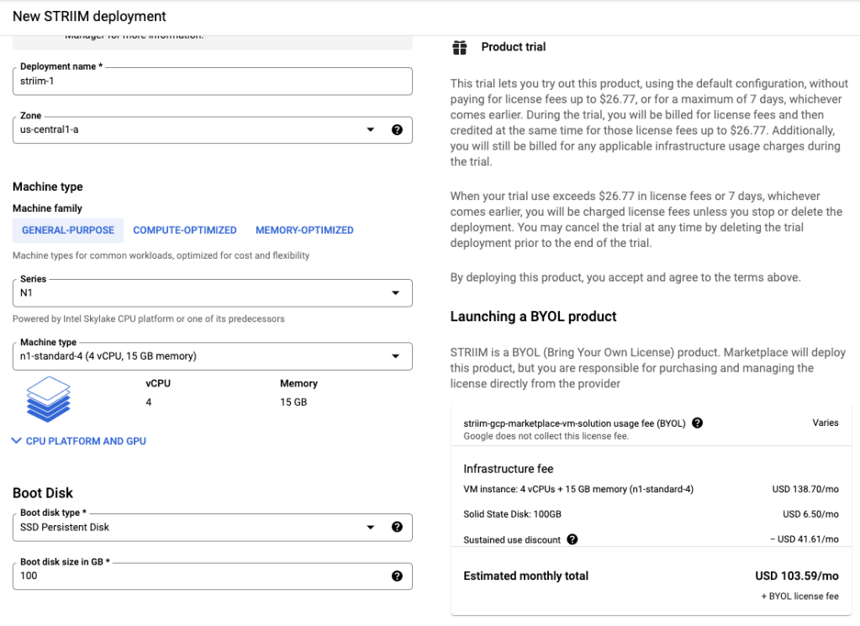Switch to Memory-Optimized machine family
860x626 pixels.
click(304, 230)
